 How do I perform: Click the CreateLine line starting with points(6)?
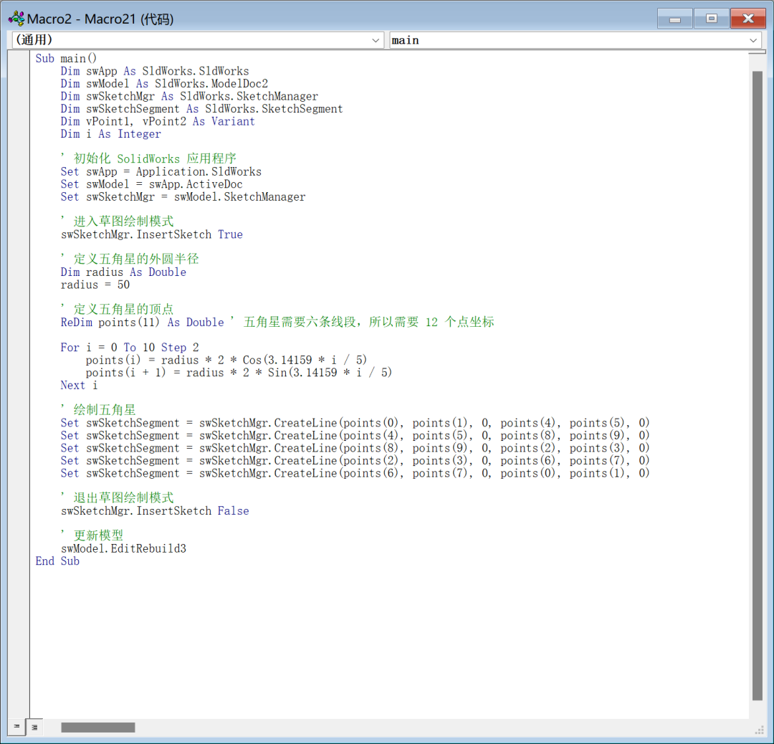pyautogui.click(x=355, y=474)
